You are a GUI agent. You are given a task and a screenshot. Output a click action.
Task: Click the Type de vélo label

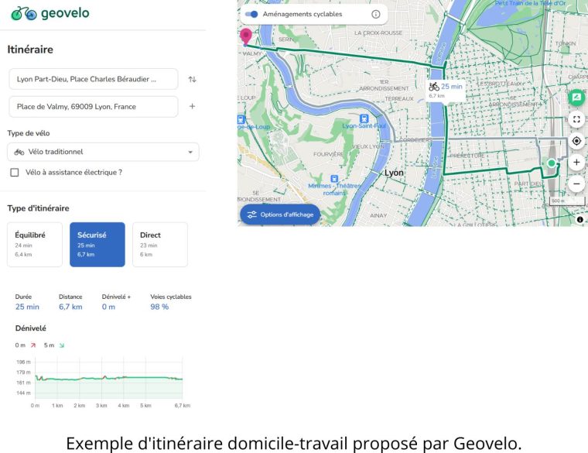[x=29, y=133]
